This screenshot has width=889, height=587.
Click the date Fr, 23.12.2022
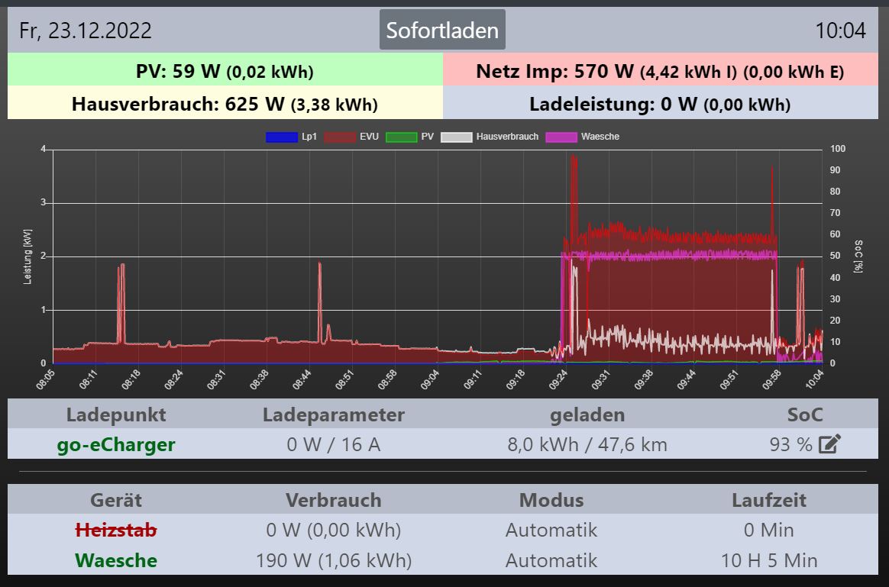point(86,31)
